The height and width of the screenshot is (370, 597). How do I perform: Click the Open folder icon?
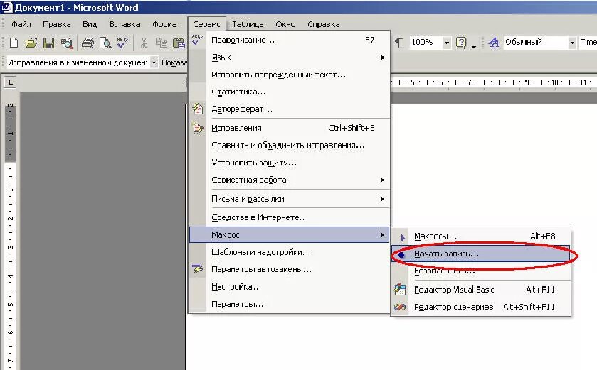point(31,43)
